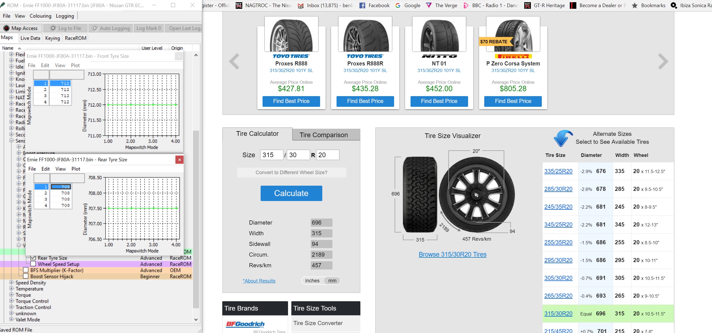The image size is (712, 333).
Task: Expand the Torque Control tree node
Action: tap(11, 301)
